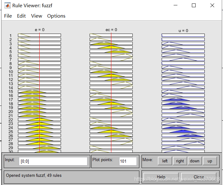Open the View menu
This screenshot has height=185, width=223.
coord(36,16)
